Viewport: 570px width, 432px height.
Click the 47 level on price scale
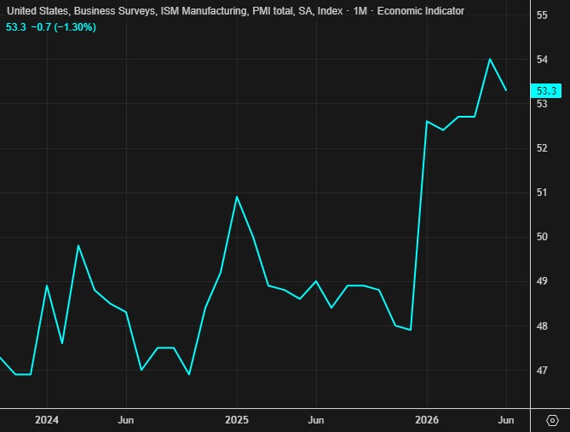[542, 371]
